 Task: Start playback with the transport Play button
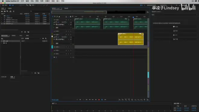point(80,100)
